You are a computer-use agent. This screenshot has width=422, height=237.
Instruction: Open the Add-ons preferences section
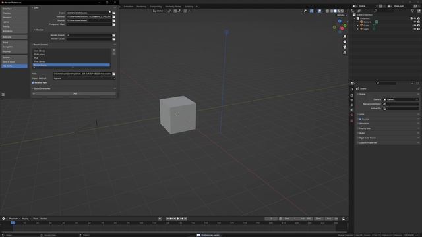[15, 37]
